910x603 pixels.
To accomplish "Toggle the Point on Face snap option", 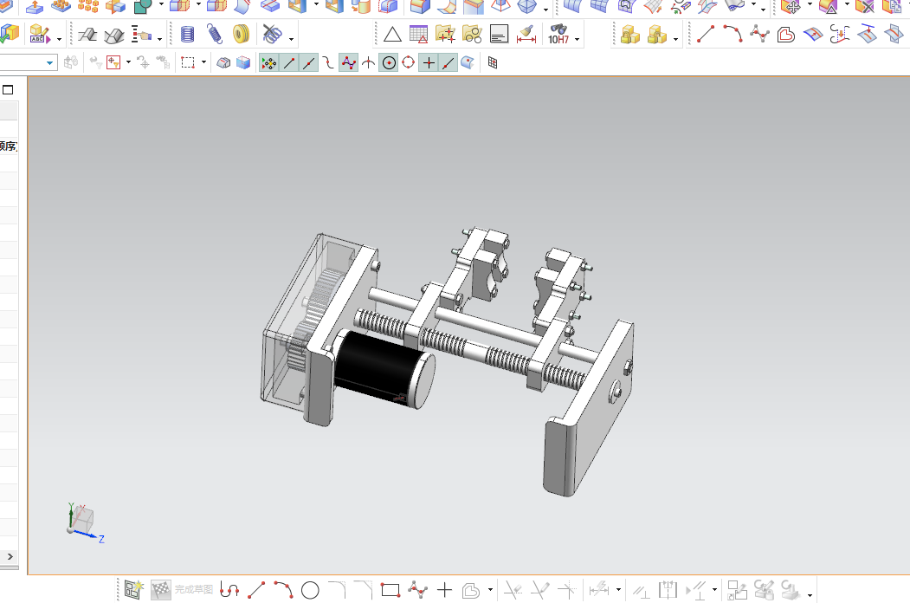I will tap(468, 62).
